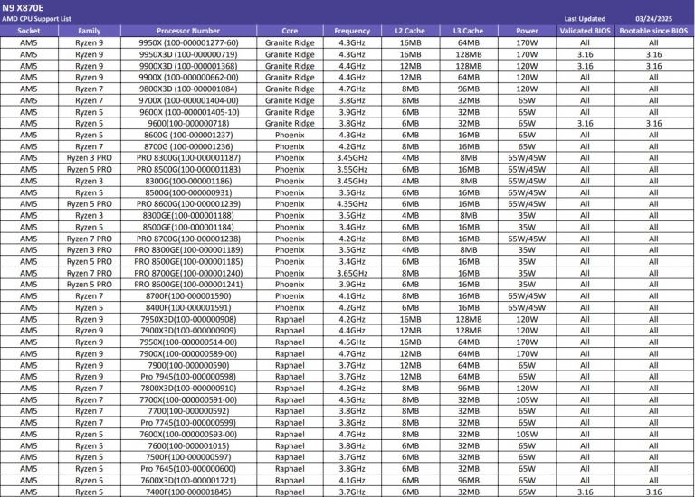The image size is (695, 497).
Task: Select cell Pro 7645(100-000000600)
Action: [188, 469]
